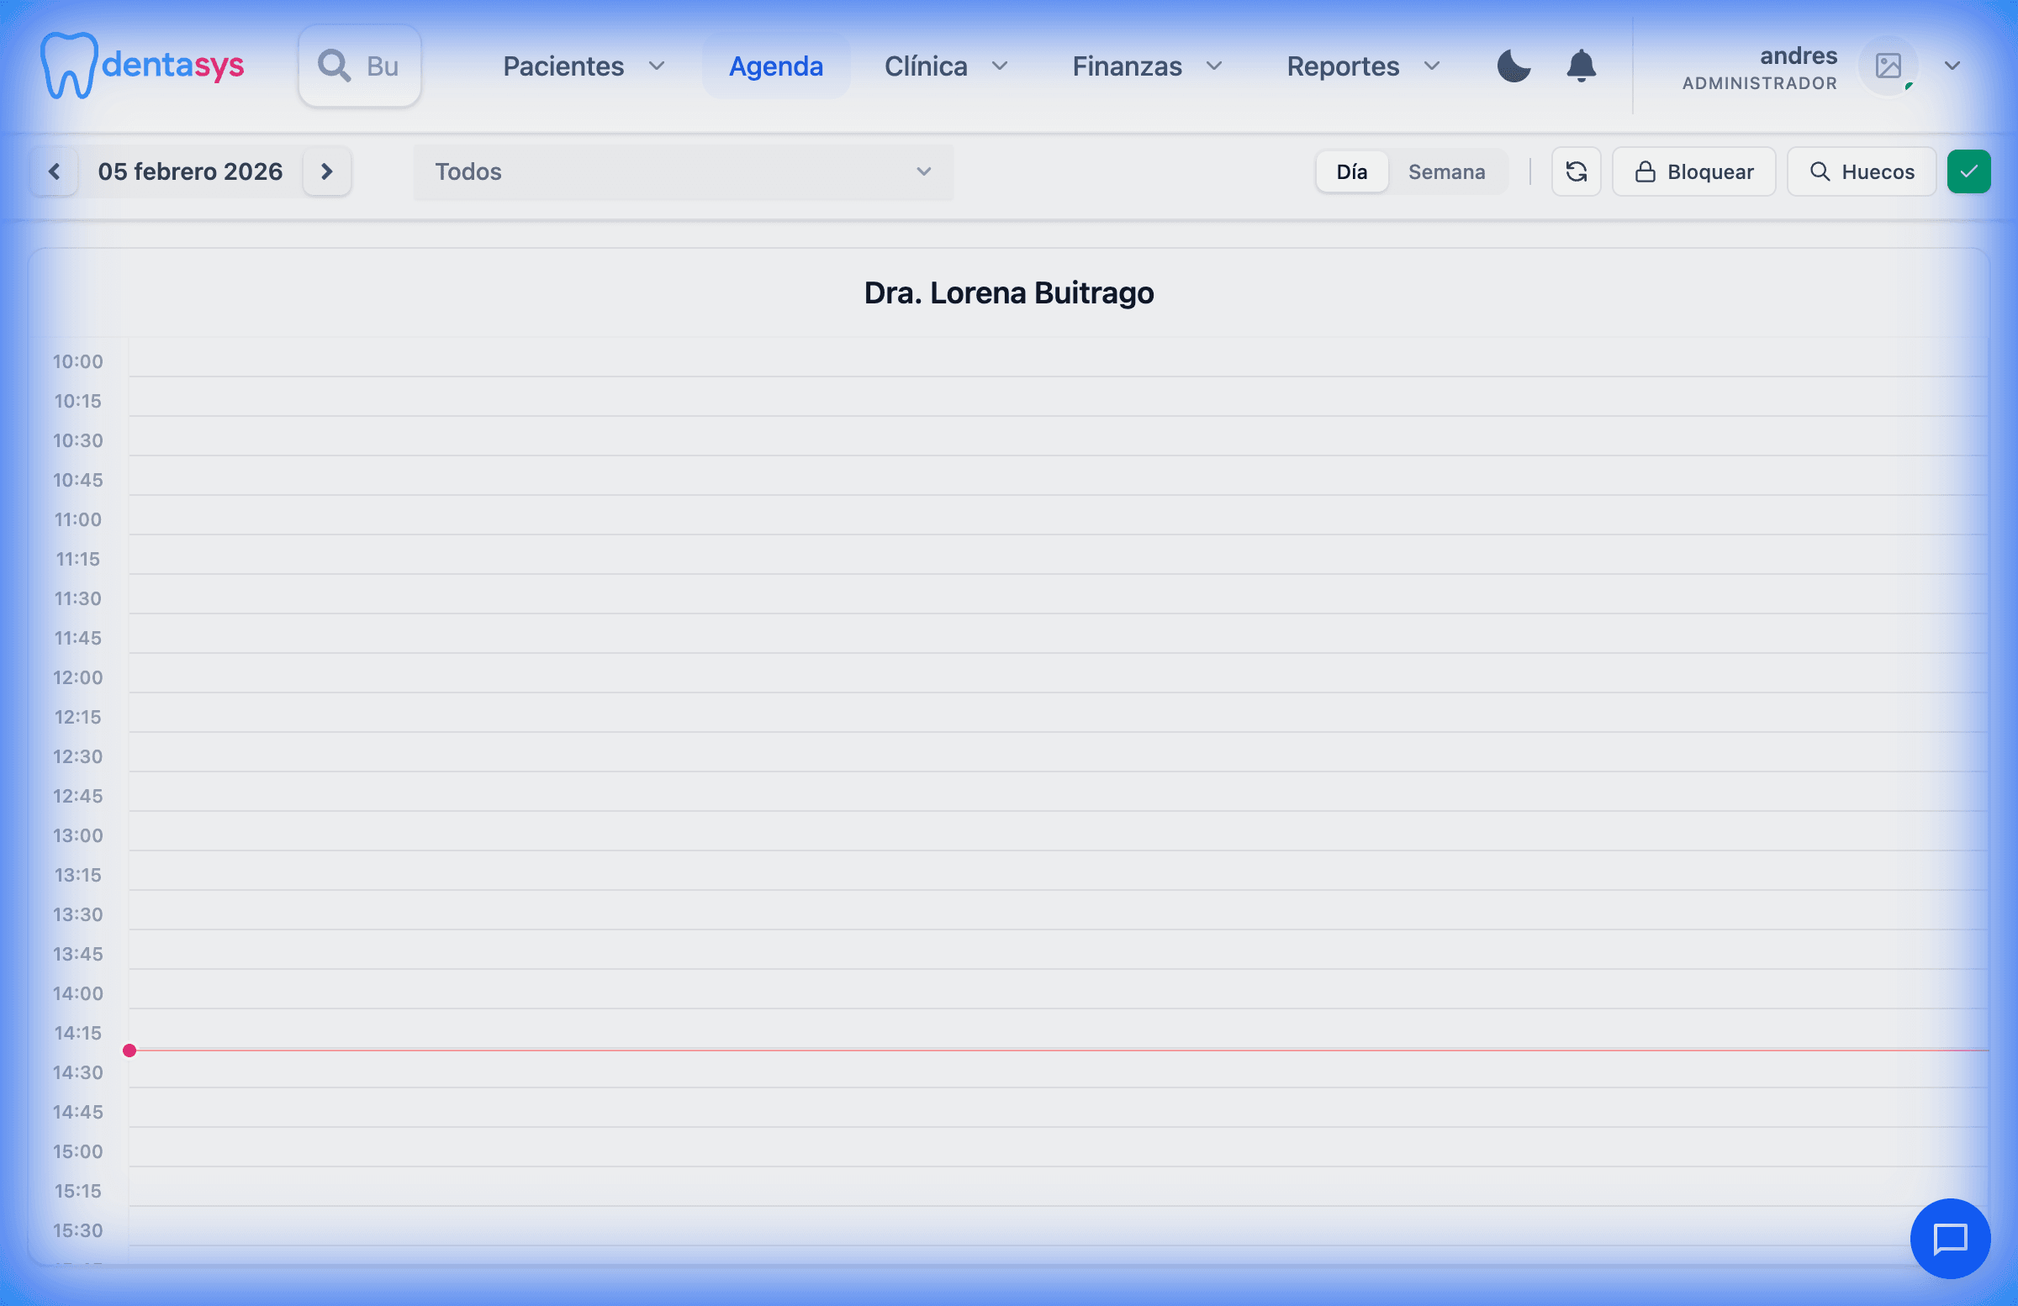This screenshot has height=1306, width=2018.
Task: Go to next day arrow
Action: [x=327, y=172]
